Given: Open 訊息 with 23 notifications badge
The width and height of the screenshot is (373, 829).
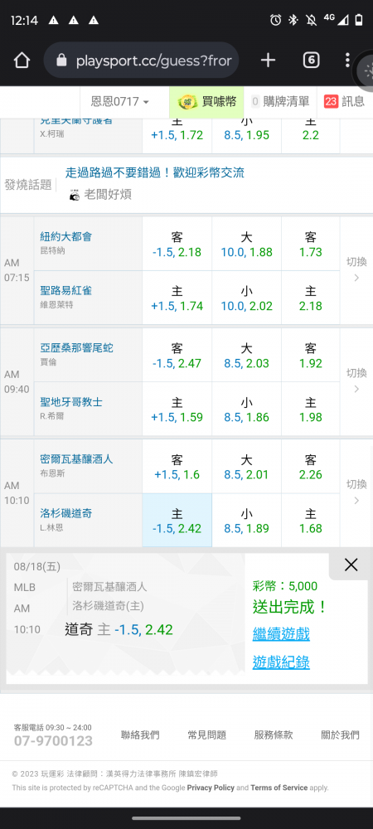Looking at the screenshot, I should (345, 101).
